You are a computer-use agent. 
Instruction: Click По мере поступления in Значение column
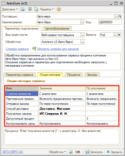point(62,104)
